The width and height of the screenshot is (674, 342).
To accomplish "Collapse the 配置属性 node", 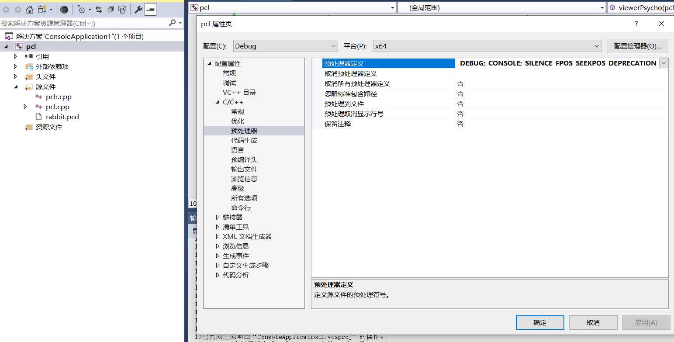I will pyautogui.click(x=209, y=63).
